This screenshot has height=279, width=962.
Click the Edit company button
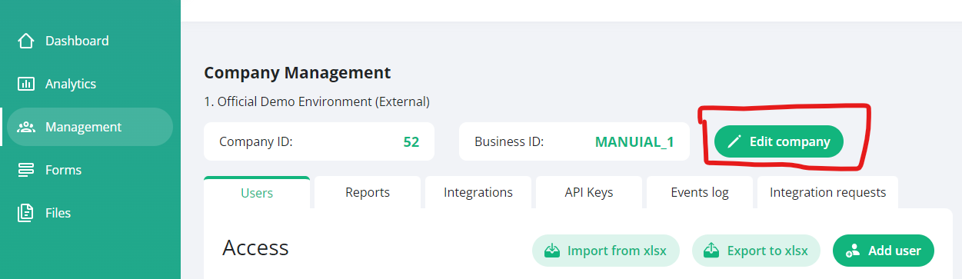778,141
